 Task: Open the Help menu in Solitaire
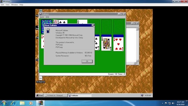point(47,17)
